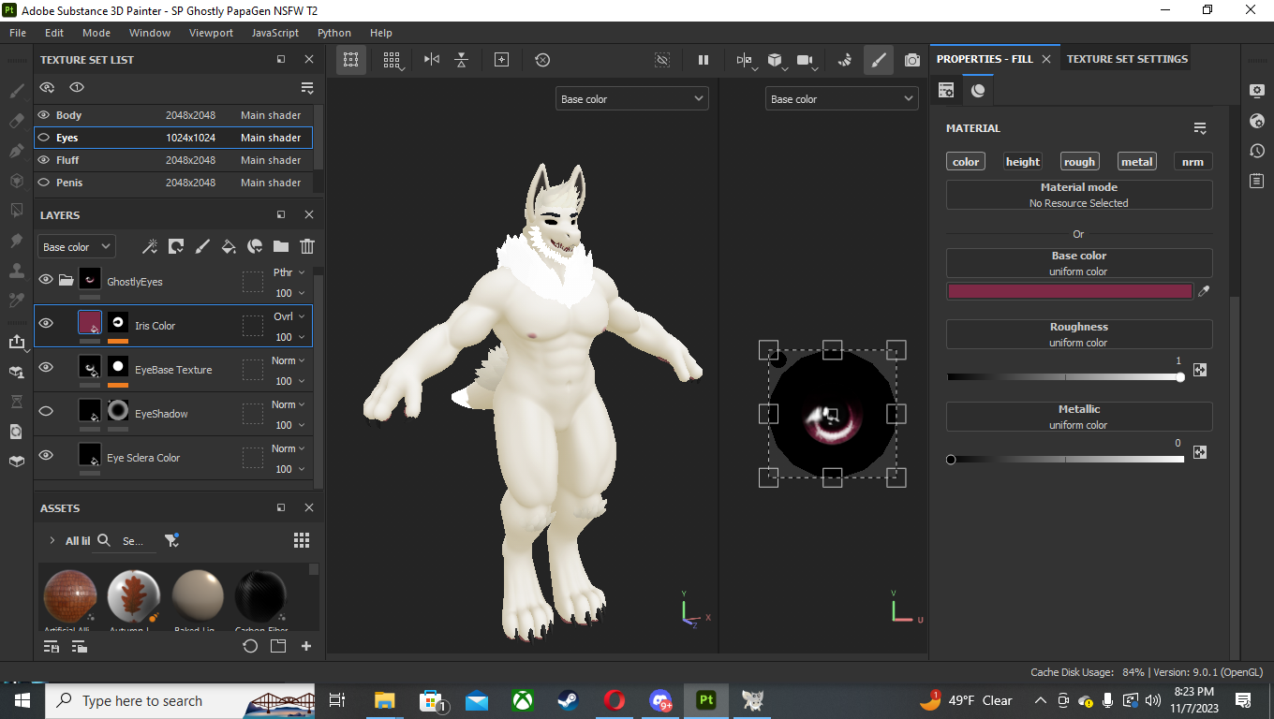This screenshot has width=1274, height=719.
Task: Open the Assets grid view icon
Action: point(302,540)
